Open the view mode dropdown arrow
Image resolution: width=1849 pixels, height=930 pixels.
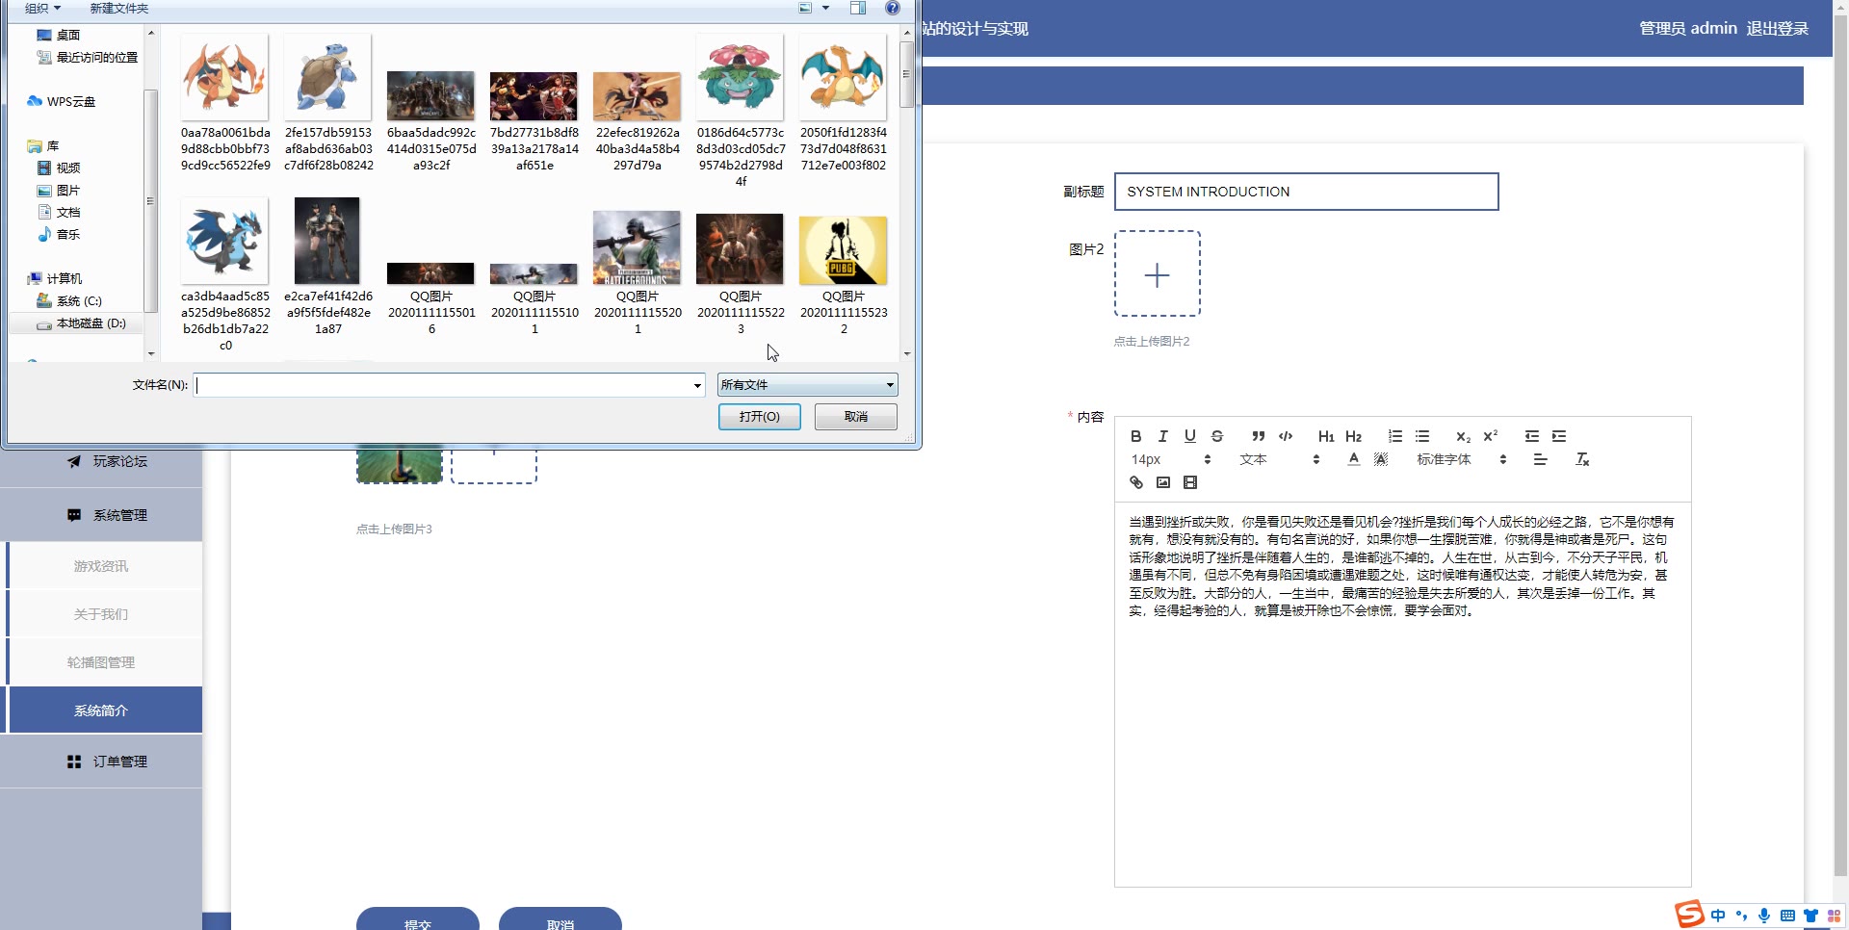click(825, 8)
